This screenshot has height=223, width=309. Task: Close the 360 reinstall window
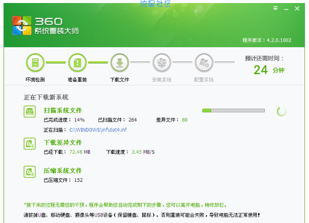click(297, 9)
